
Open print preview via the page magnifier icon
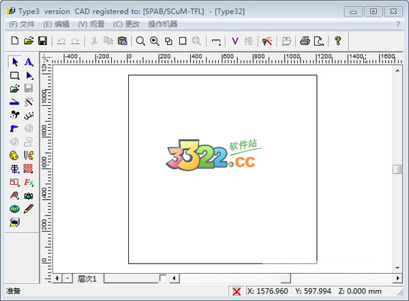[x=319, y=41]
